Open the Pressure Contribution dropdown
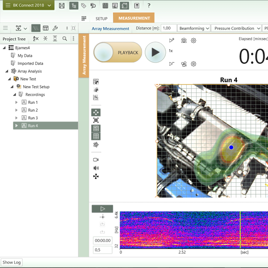268x268 pixels. point(236,28)
